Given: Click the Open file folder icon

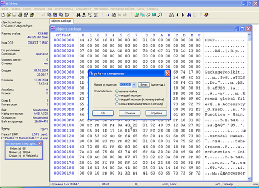Looking at the screenshot, I should tap(9, 15).
